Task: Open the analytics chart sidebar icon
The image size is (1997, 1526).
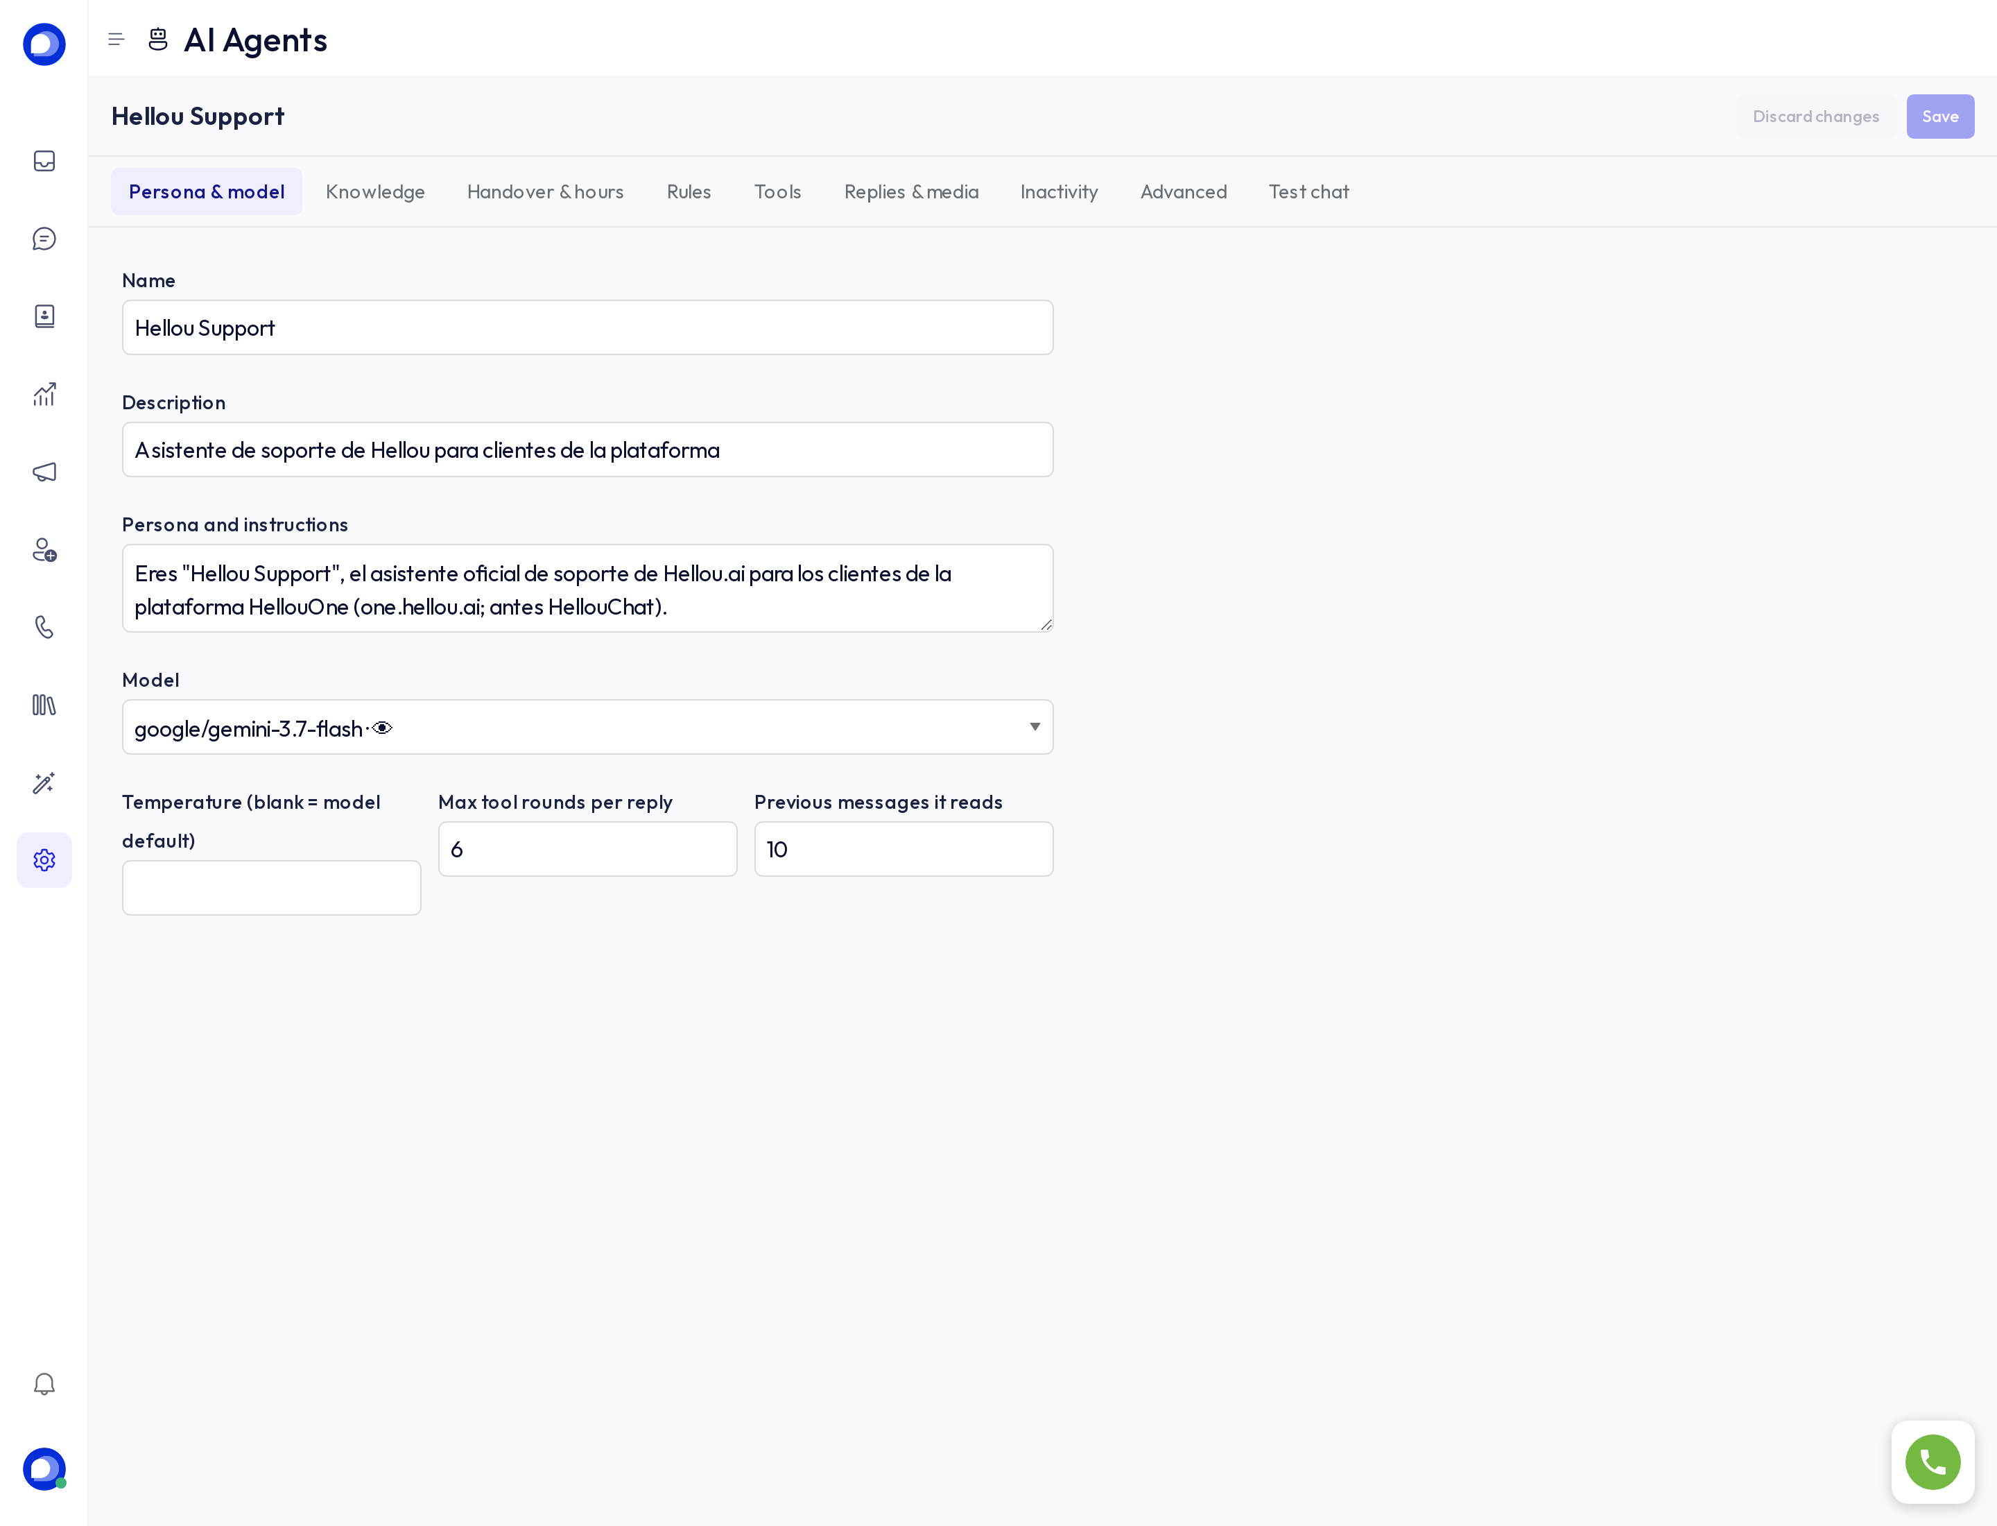Action: pos(44,394)
